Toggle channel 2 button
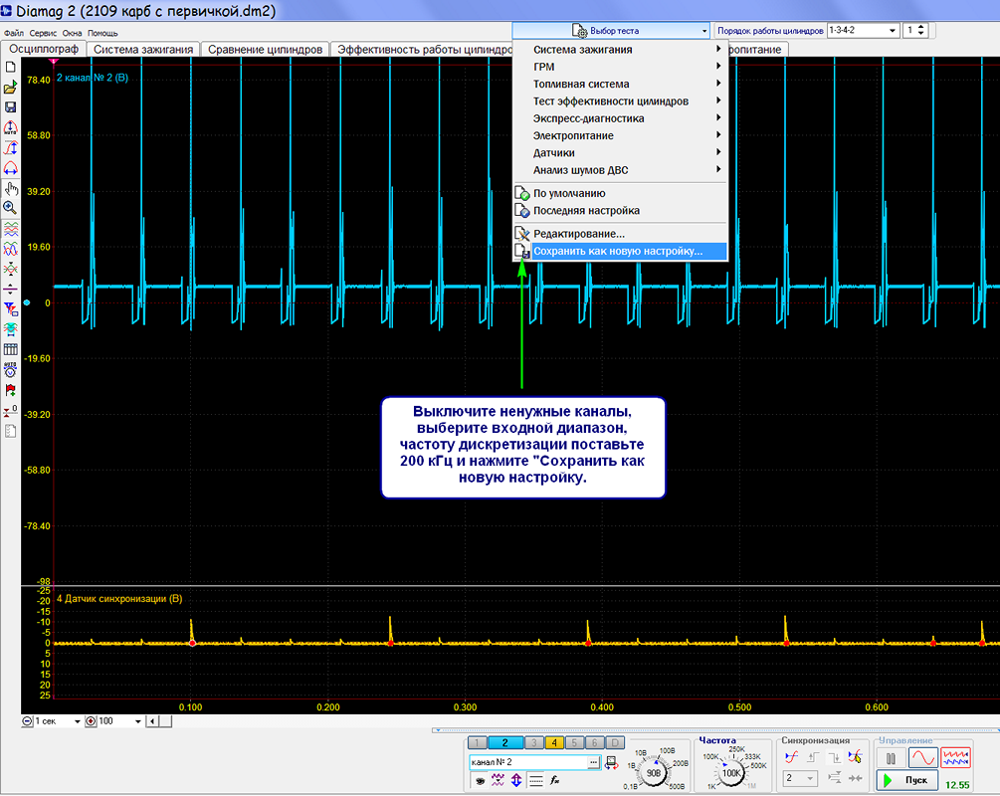Viewport: 1000px width, 796px height. (x=504, y=742)
